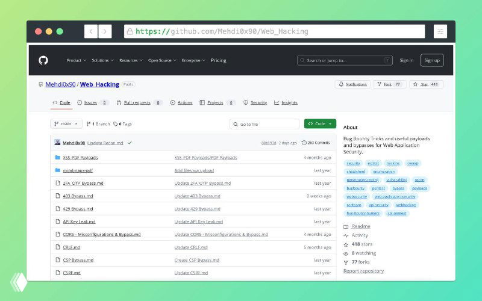Image resolution: width=482 pixels, height=301 pixels.
Task: Expand the Open Source menu
Action: (162, 61)
